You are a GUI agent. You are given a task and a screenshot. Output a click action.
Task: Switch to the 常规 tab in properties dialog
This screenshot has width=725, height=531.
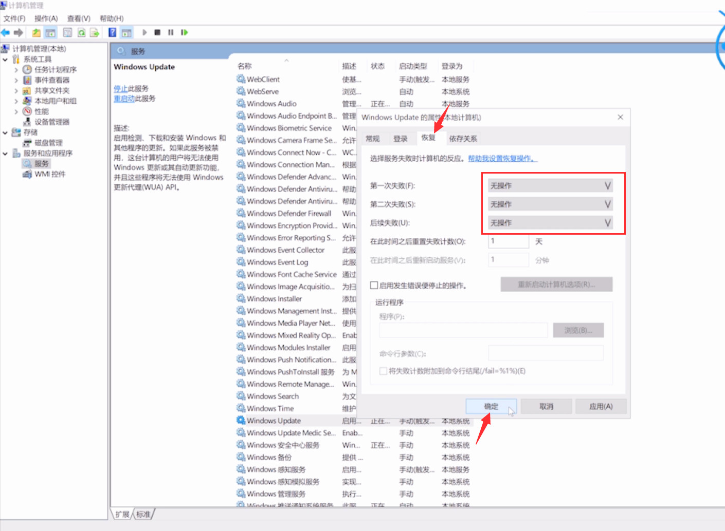373,139
